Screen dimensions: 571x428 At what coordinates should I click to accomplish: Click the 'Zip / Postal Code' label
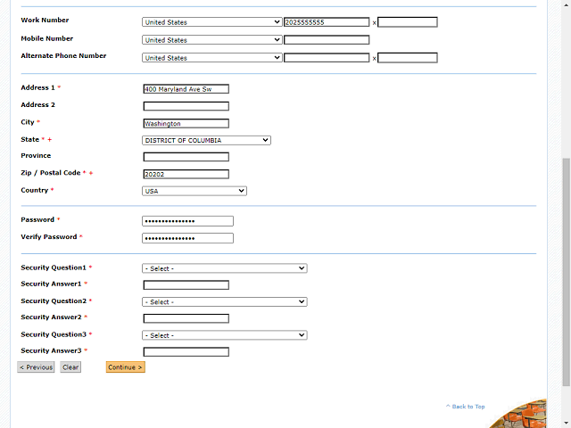51,173
